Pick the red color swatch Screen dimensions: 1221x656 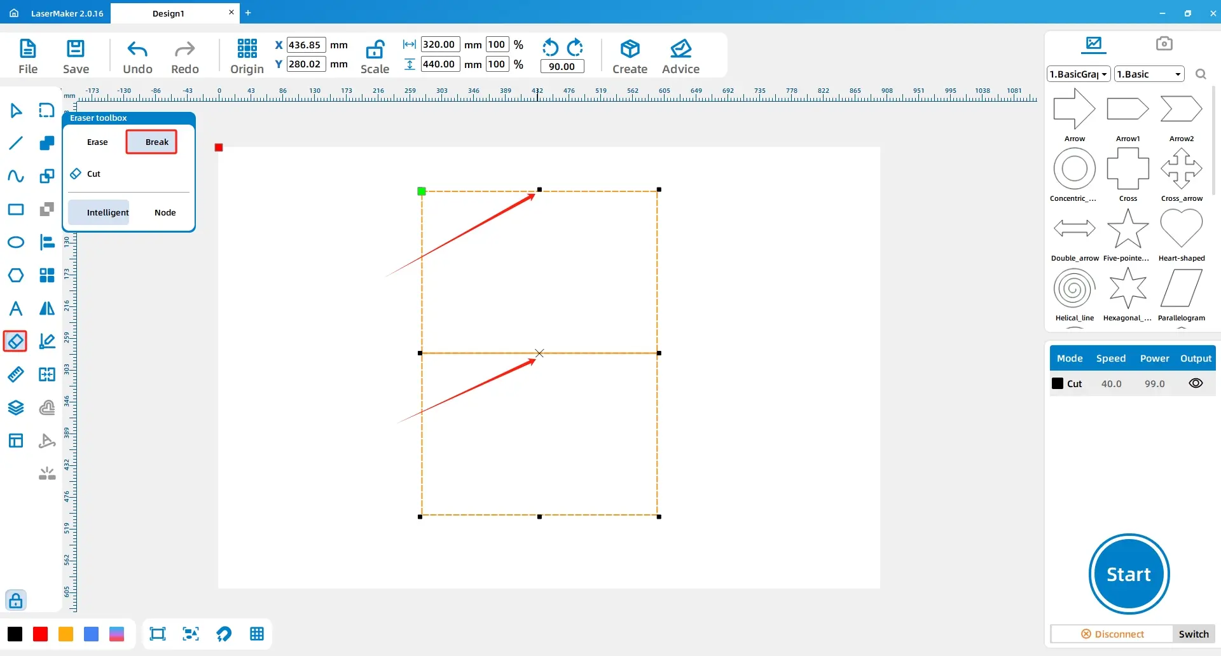coord(40,634)
